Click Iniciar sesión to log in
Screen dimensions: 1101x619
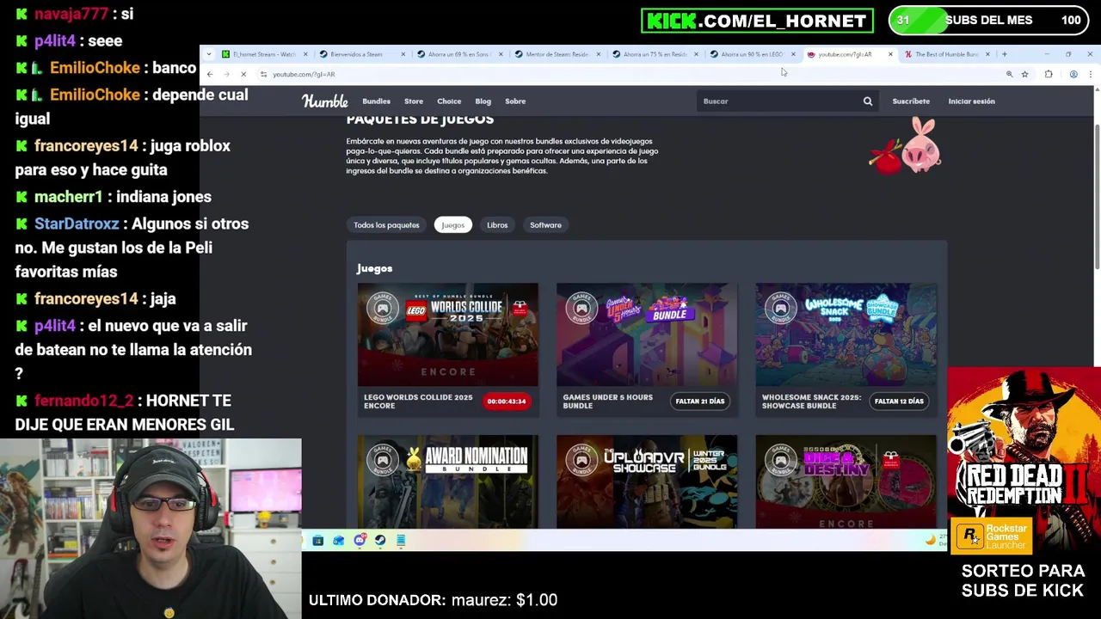point(971,101)
